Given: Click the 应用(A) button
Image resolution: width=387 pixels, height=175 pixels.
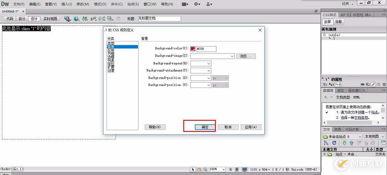Looking at the screenshot, I should (x=251, y=127).
